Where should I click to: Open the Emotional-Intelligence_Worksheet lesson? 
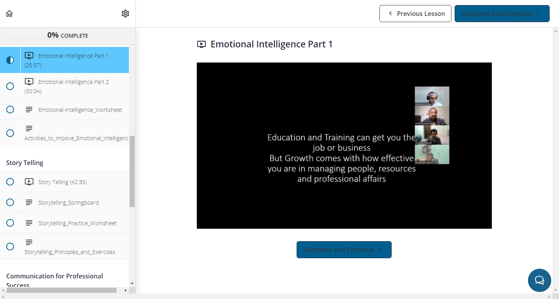coord(64,110)
